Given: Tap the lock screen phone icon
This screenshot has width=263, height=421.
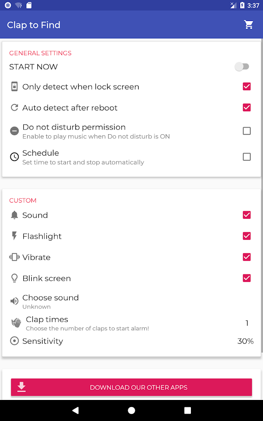Looking at the screenshot, I should click(14, 87).
